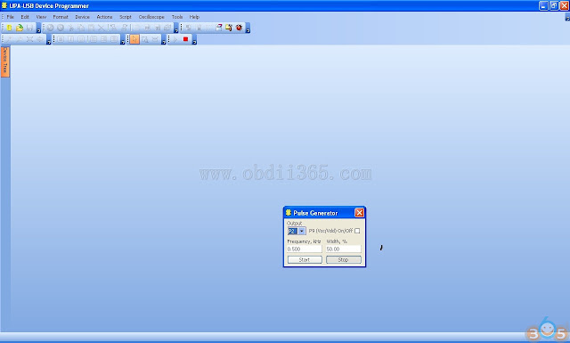The height and width of the screenshot is (343, 570).
Task: Click the Undo circular arrow icon
Action: 51,28
